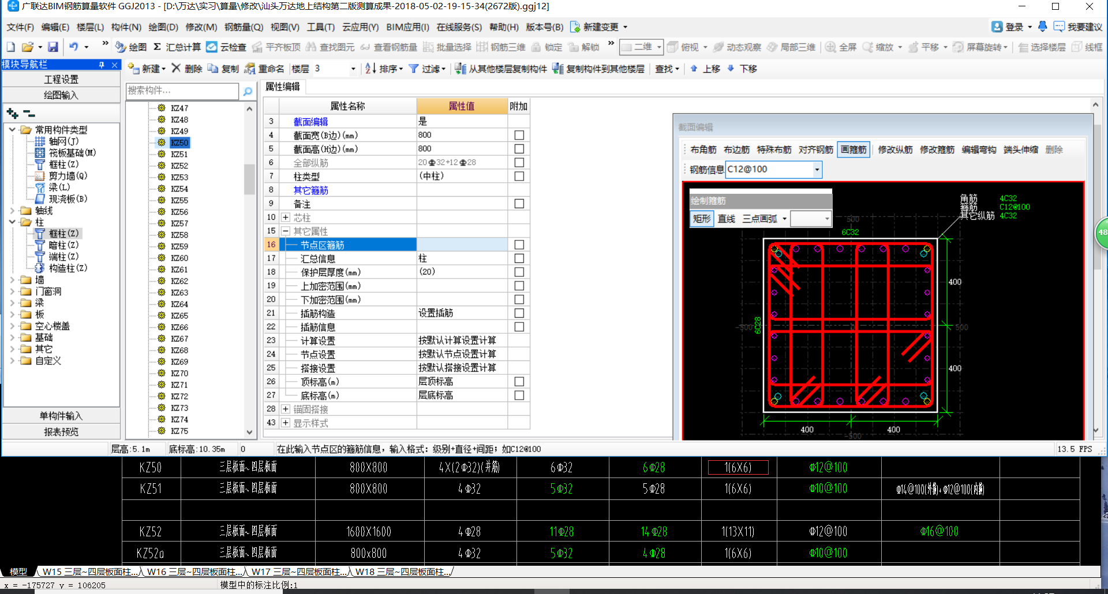Click 全屏 fullscreen icon

(x=830, y=47)
